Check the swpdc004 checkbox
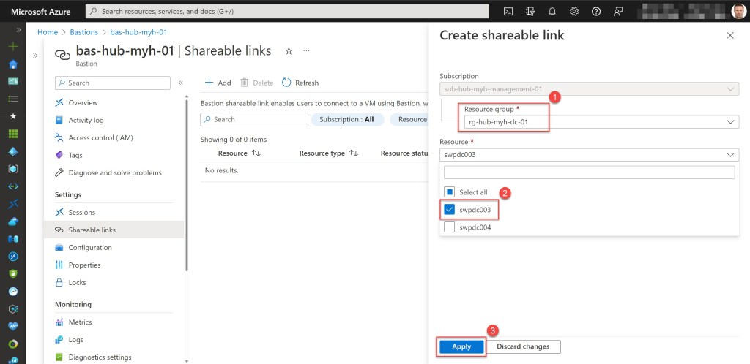 click(x=449, y=227)
